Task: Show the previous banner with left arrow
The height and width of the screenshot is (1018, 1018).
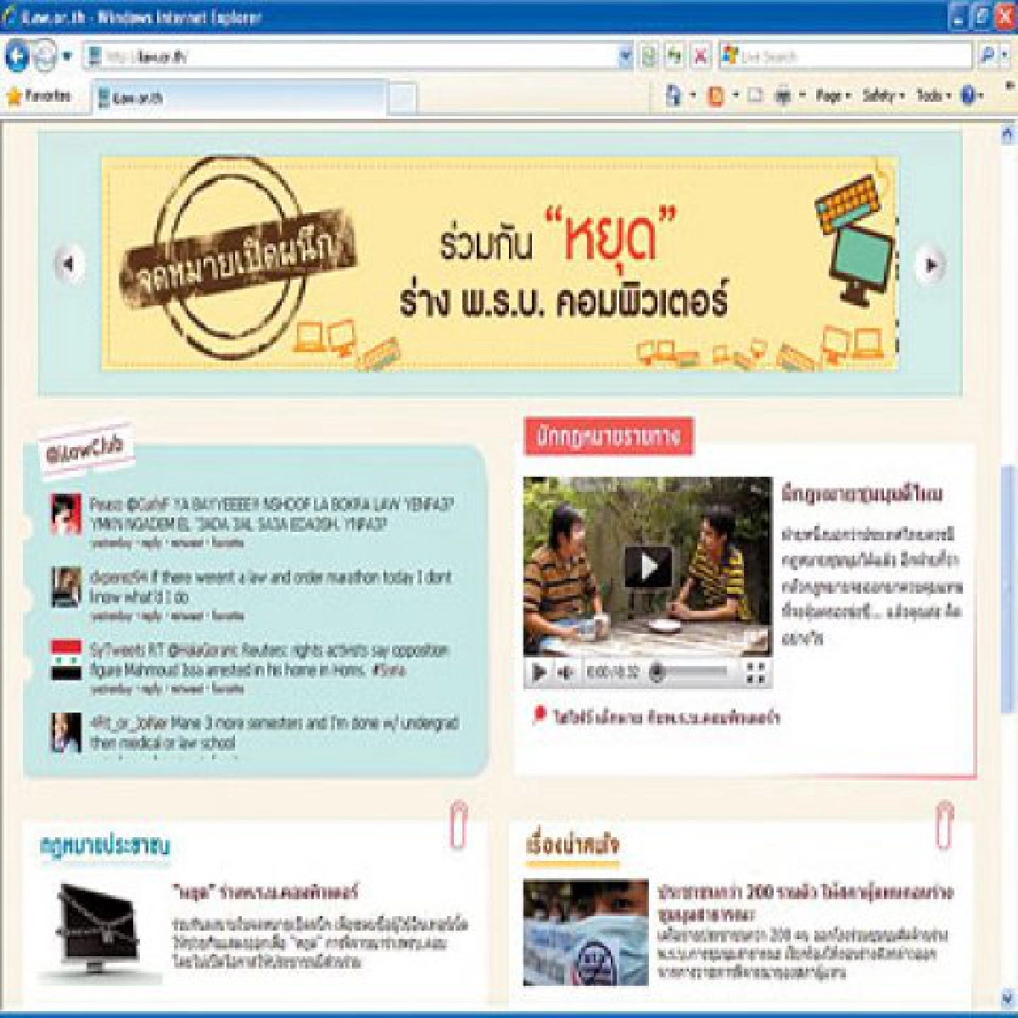Action: coord(68,264)
